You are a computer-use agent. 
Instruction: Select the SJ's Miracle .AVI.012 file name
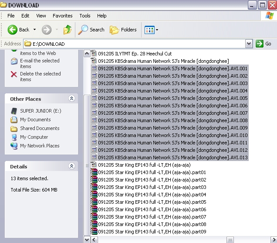pyautogui.click(x=173, y=150)
